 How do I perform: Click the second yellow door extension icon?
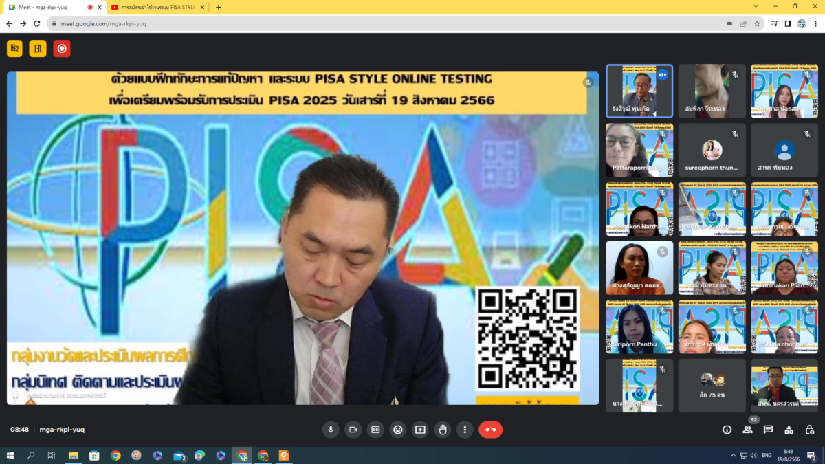click(x=38, y=49)
